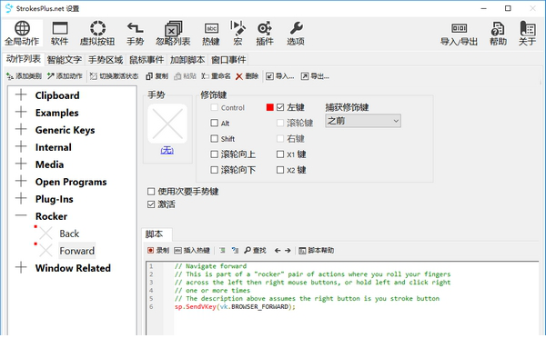
Task: Uncheck the 左键 left button checkbox
Action: [x=280, y=107]
